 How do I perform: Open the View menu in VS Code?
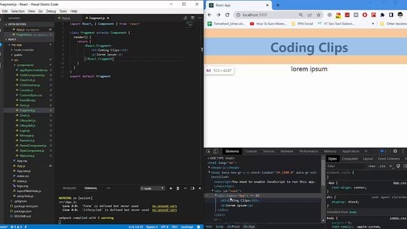click(x=31, y=11)
